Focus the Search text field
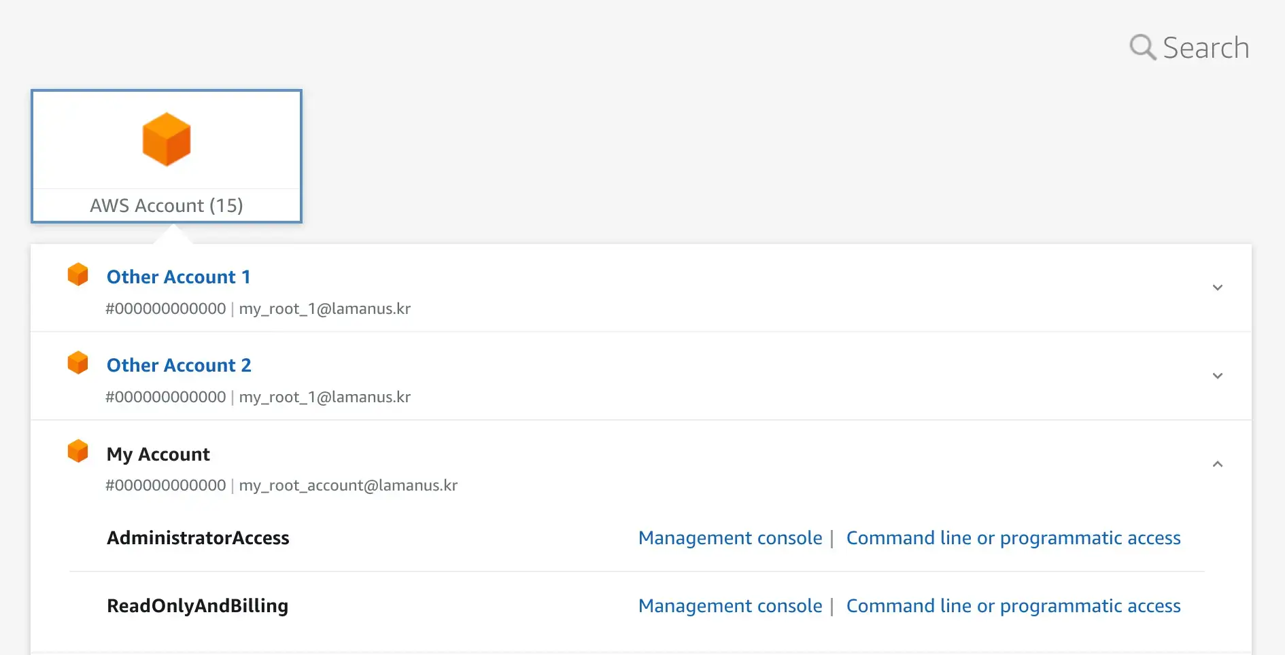This screenshot has height=655, width=1285. [x=1205, y=48]
